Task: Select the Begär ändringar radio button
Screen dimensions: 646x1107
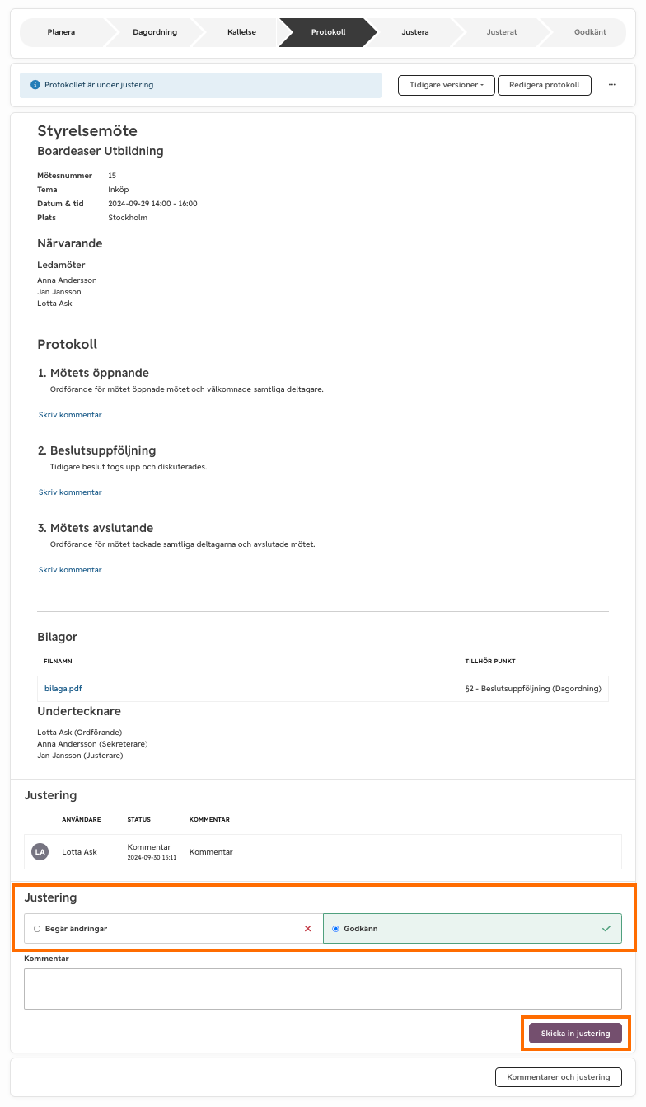Action: [x=37, y=929]
